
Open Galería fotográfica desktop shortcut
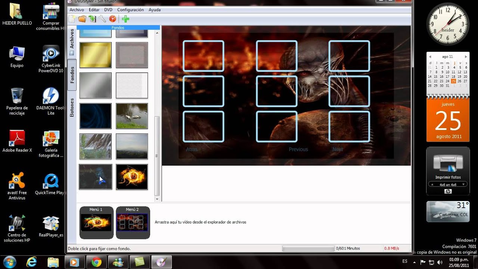pos(51,144)
